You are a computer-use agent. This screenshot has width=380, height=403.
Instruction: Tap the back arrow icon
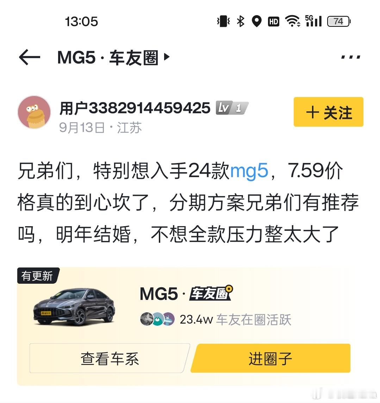pos(30,57)
